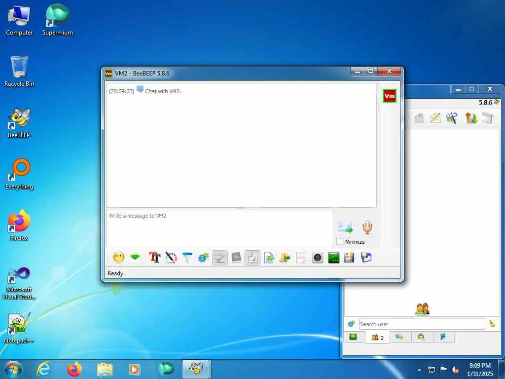
Task: Click the envelope with pencil icon in main window
Action: pos(435,118)
